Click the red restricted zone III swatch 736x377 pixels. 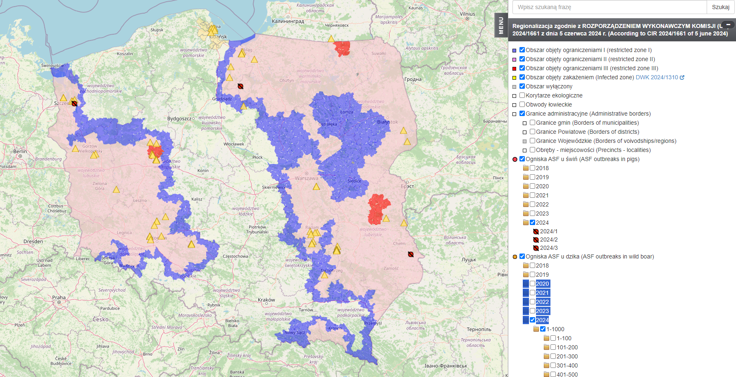pos(514,69)
